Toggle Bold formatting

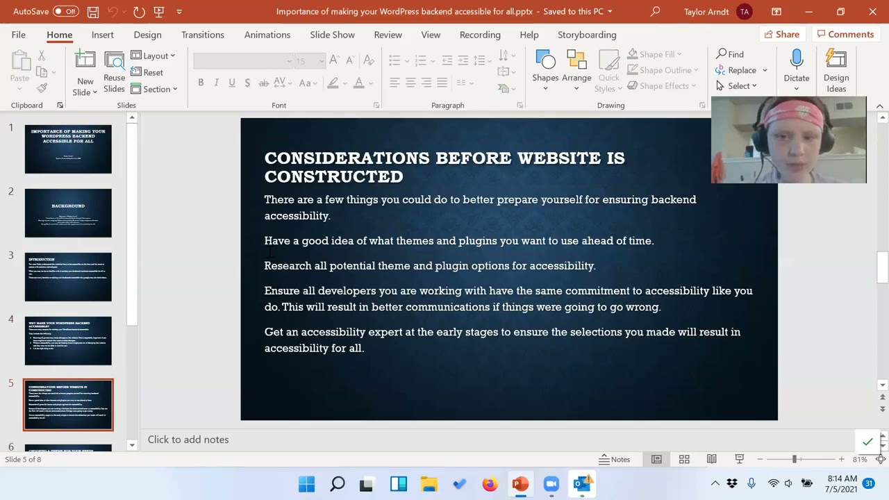[x=201, y=83]
